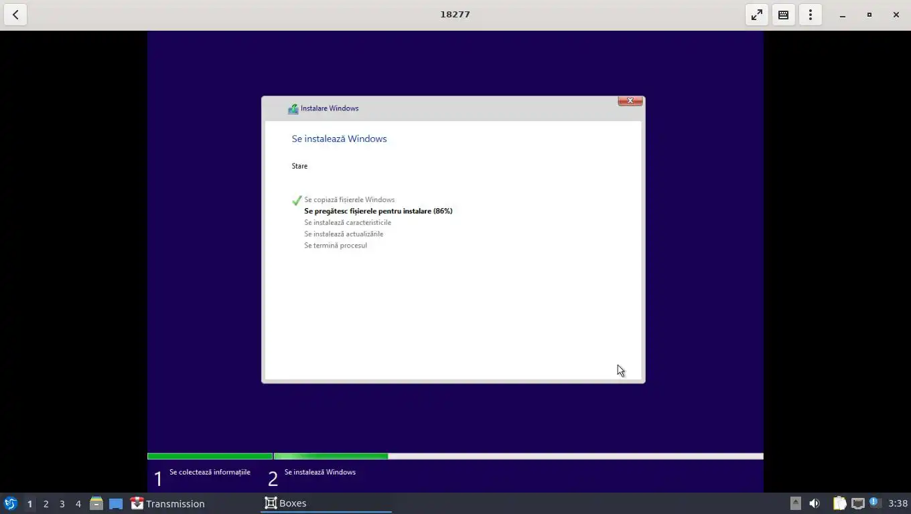Click stage 1 'Se colectează informațiile' progress bar
The height and width of the screenshot is (514, 911).
tap(210, 456)
